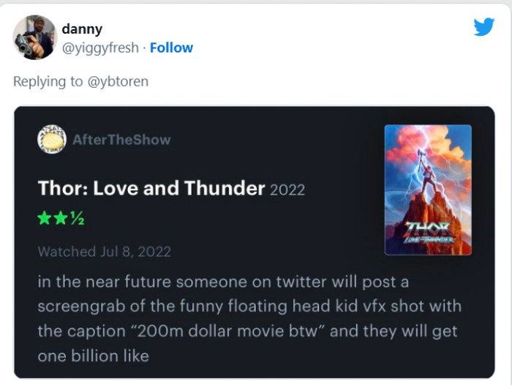Image resolution: width=512 pixels, height=385 pixels.
Task: Click the first green rating star
Action: coord(45,219)
